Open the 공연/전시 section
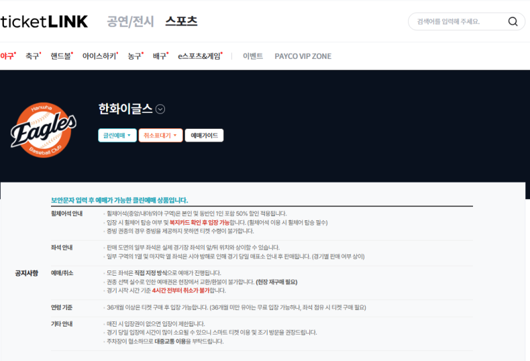Screen dimensions: 530x361 point(131,22)
